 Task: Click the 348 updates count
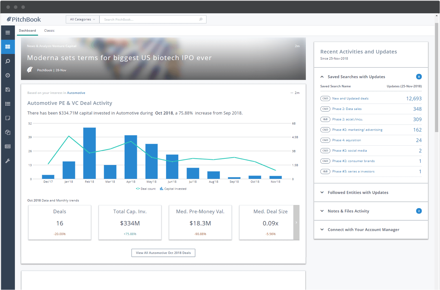click(x=417, y=109)
